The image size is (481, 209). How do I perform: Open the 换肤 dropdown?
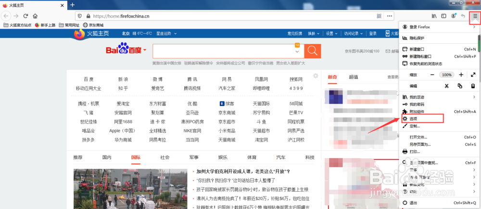point(314,33)
